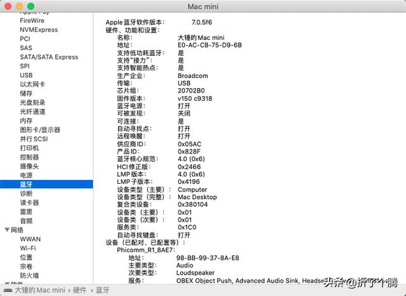Click service class 0x1C0
Viewport: 406px width, 296px height.
point(187,227)
